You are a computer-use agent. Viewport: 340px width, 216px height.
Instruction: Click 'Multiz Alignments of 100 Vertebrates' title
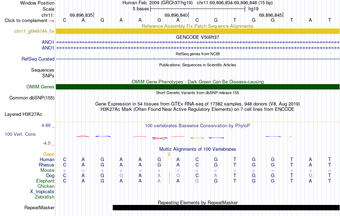tap(198, 149)
